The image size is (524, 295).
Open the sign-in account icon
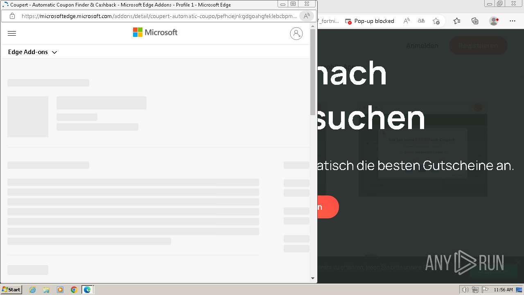pos(296,34)
